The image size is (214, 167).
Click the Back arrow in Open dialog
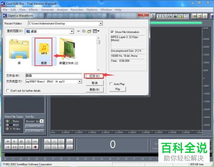coord(78,31)
